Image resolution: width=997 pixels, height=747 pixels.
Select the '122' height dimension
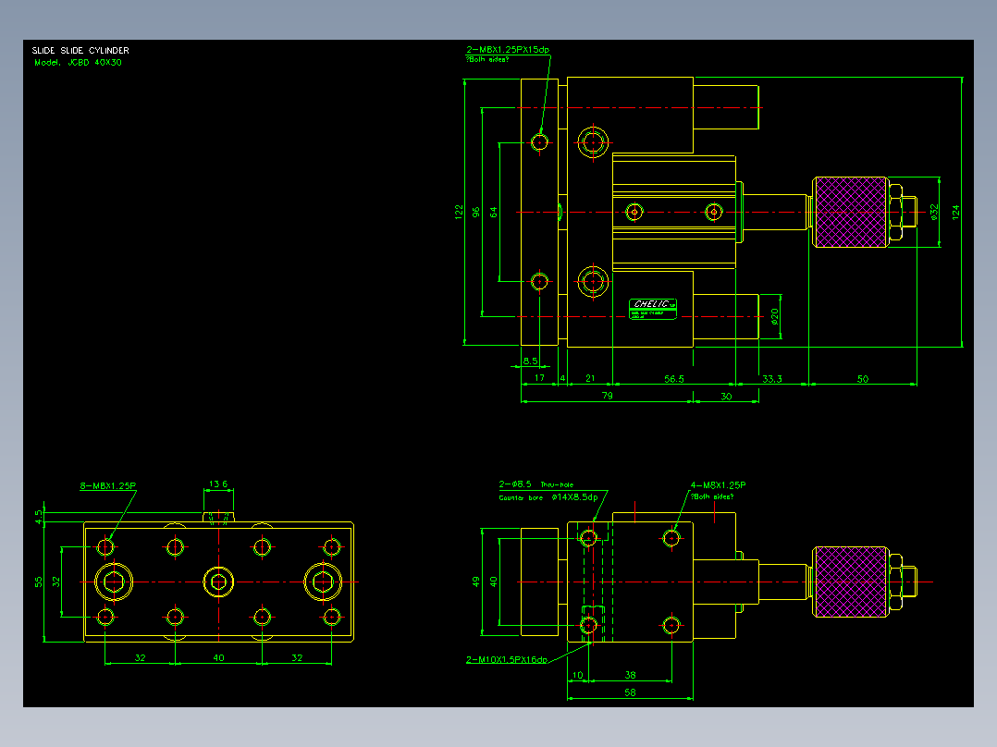459,212
